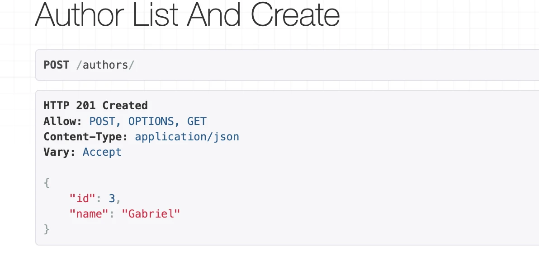The width and height of the screenshot is (539, 269).
Task: Click the closing curly brace of JSON
Action: [47, 229]
